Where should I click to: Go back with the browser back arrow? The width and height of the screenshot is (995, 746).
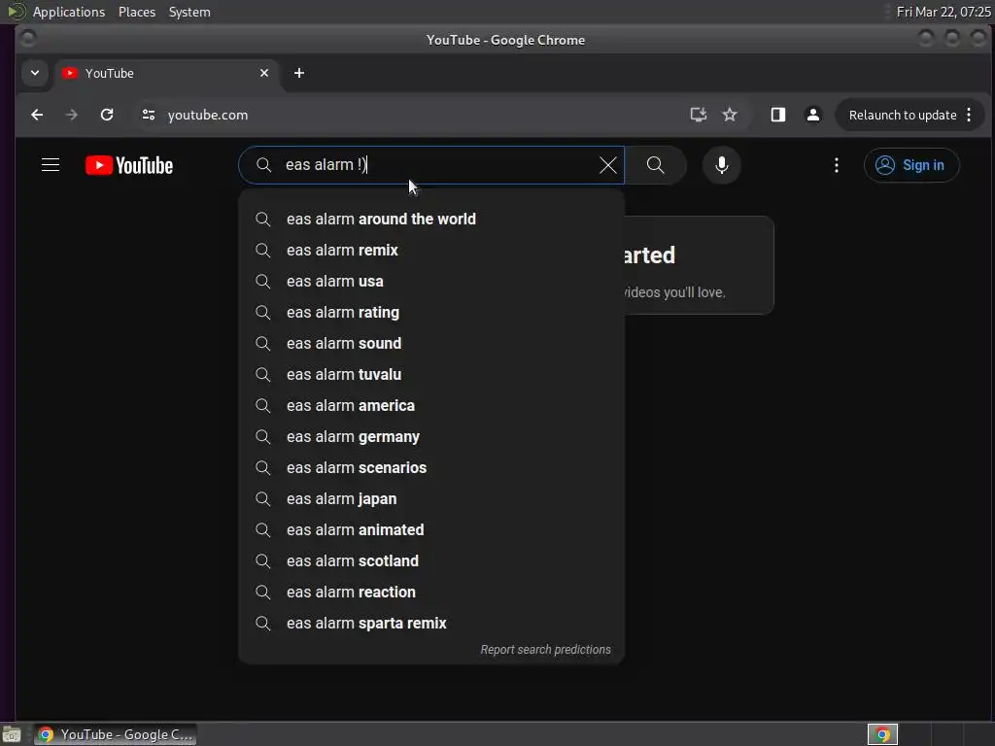tap(37, 115)
